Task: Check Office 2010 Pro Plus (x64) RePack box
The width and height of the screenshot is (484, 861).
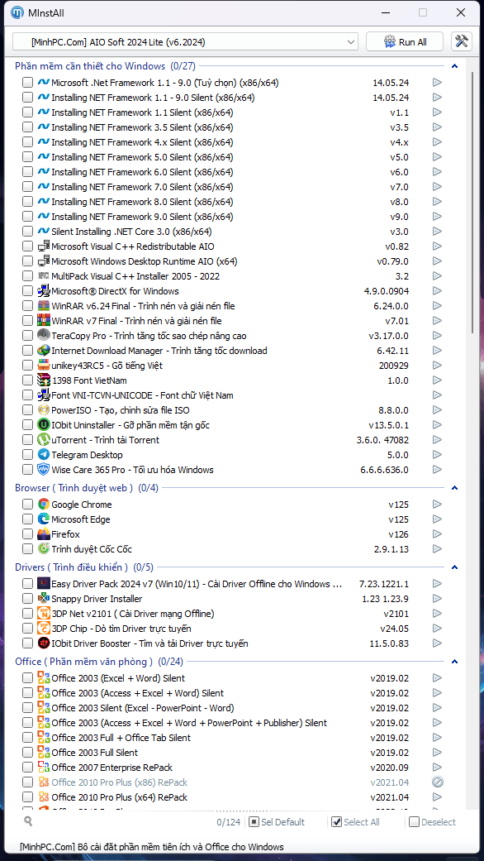Action: [x=27, y=796]
